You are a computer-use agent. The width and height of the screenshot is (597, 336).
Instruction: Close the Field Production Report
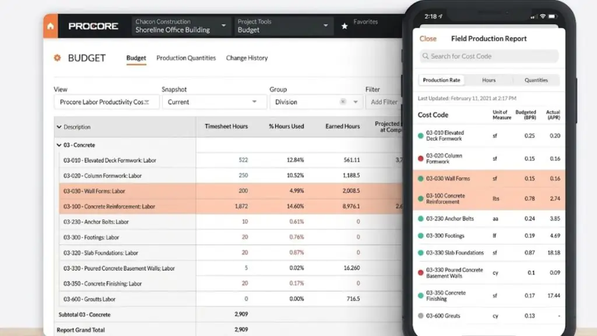[x=428, y=38]
